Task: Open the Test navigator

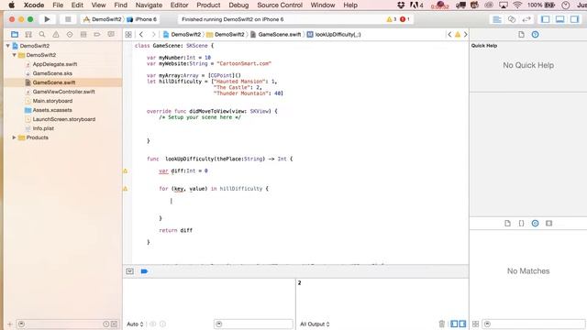Action: click(x=70, y=35)
